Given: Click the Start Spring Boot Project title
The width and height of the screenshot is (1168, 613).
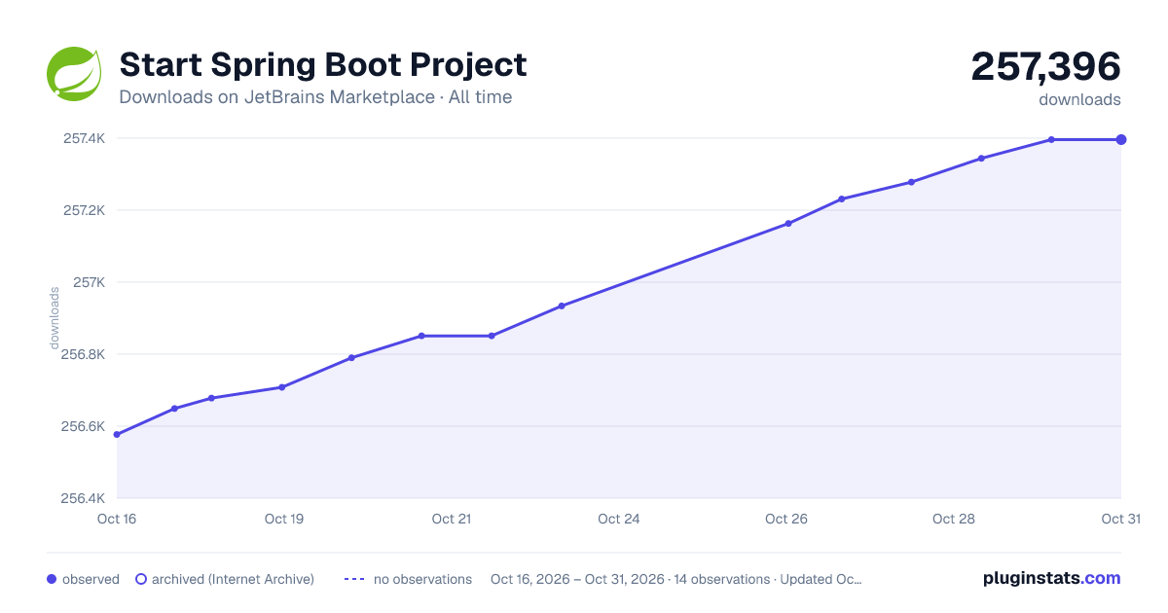Looking at the screenshot, I should (323, 64).
